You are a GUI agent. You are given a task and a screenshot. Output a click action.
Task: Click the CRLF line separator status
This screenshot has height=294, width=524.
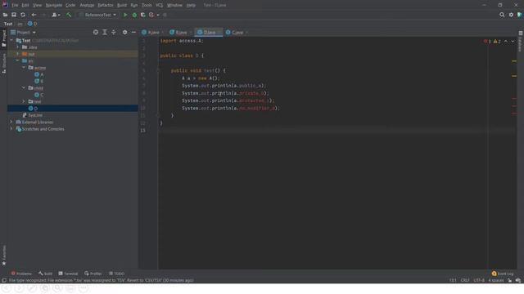click(x=465, y=280)
